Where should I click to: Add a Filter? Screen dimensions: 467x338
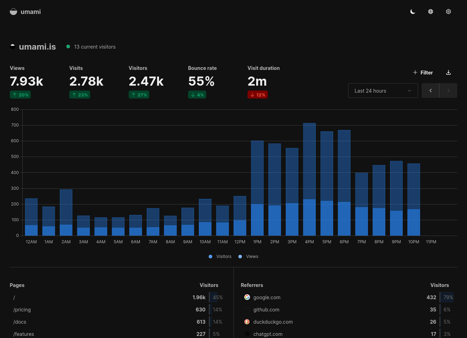coord(423,72)
